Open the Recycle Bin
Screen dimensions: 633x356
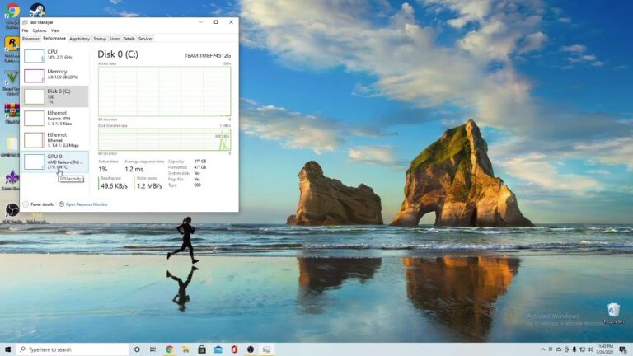pyautogui.click(x=612, y=311)
